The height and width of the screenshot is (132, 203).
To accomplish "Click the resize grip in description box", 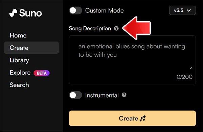I will click(191, 68).
